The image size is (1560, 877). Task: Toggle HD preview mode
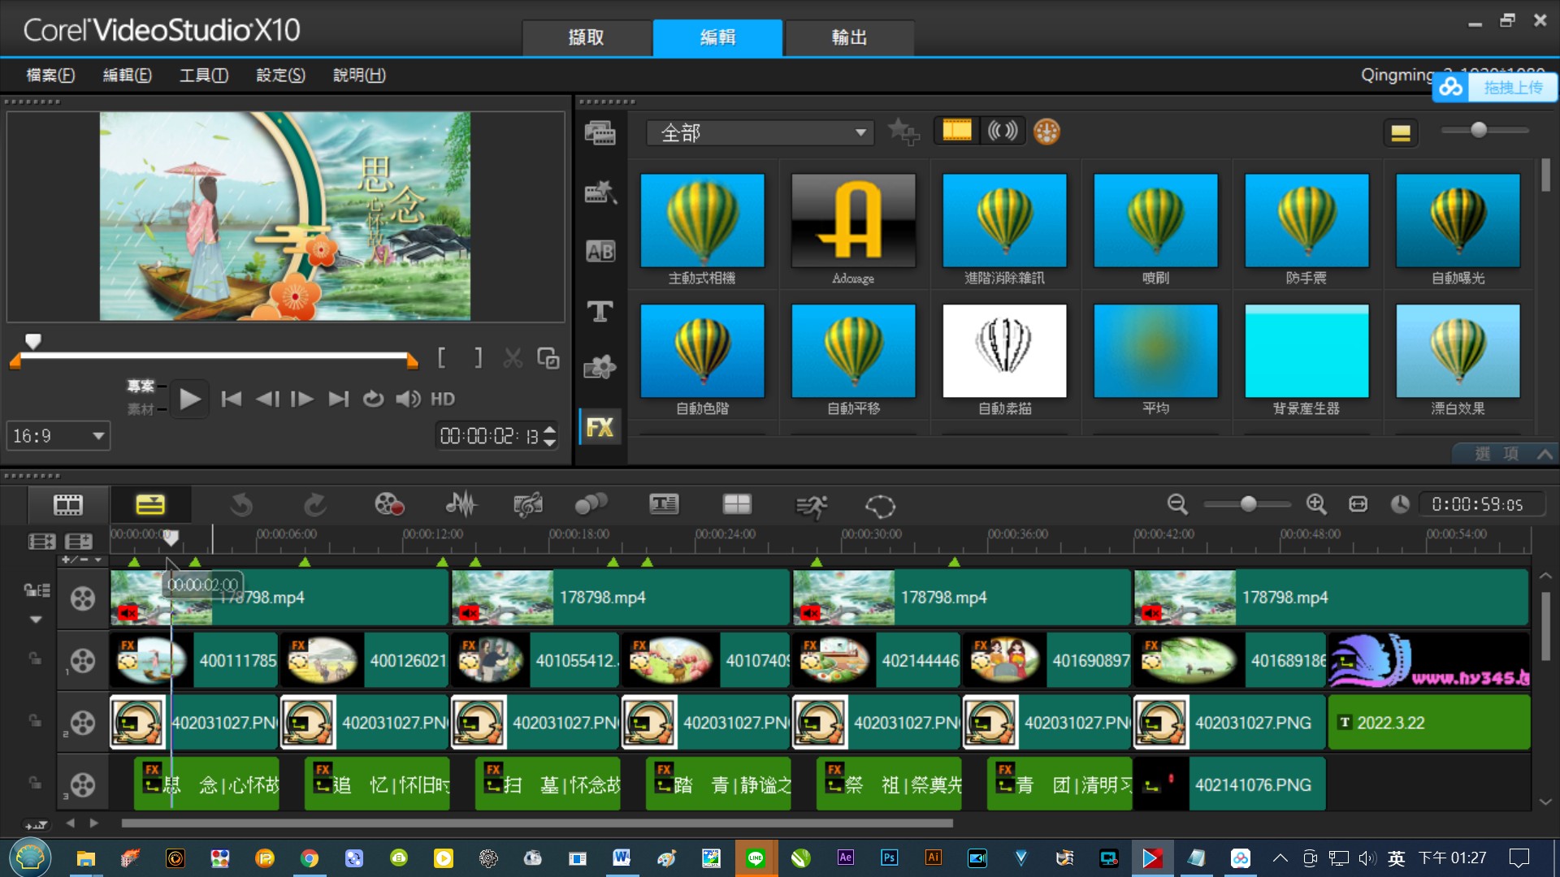[x=443, y=399]
